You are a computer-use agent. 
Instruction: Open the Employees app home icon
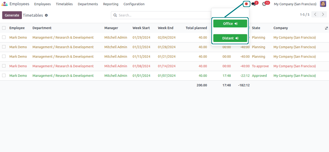(x=4, y=4)
